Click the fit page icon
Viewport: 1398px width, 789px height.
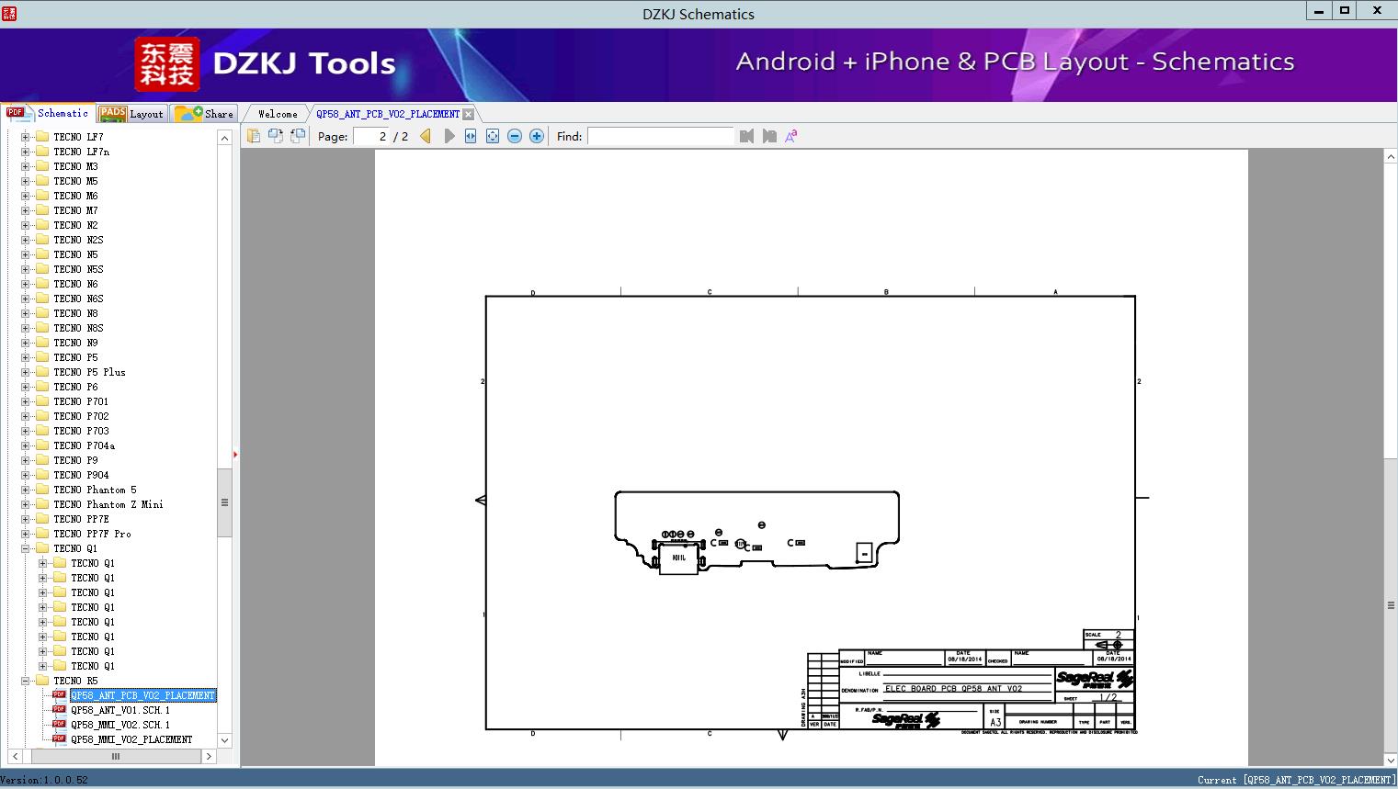(493, 136)
